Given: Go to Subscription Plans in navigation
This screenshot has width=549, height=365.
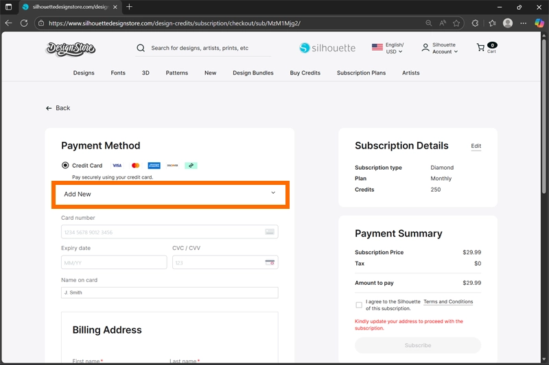Looking at the screenshot, I should pyautogui.click(x=361, y=73).
